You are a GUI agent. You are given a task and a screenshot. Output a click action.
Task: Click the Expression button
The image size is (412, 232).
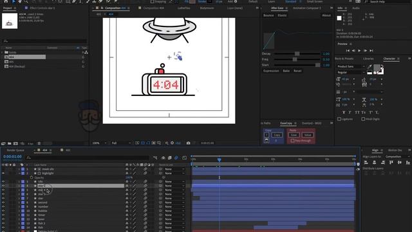(271, 71)
